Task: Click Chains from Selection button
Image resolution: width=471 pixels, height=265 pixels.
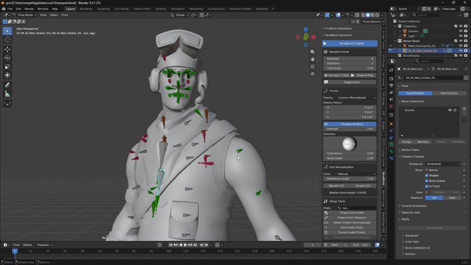Action: pos(350,218)
